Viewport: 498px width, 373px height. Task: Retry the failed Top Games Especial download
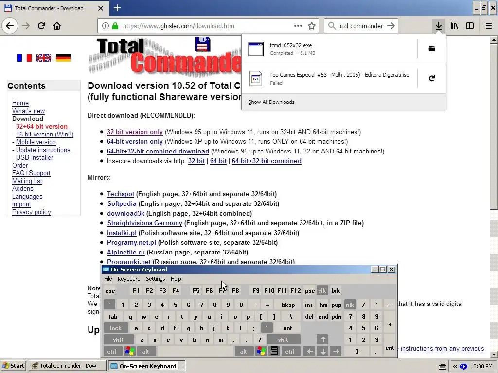[x=432, y=78]
